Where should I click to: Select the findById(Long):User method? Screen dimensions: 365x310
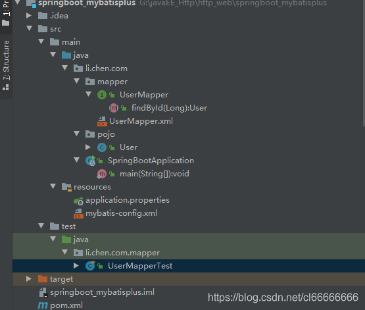[x=169, y=108]
